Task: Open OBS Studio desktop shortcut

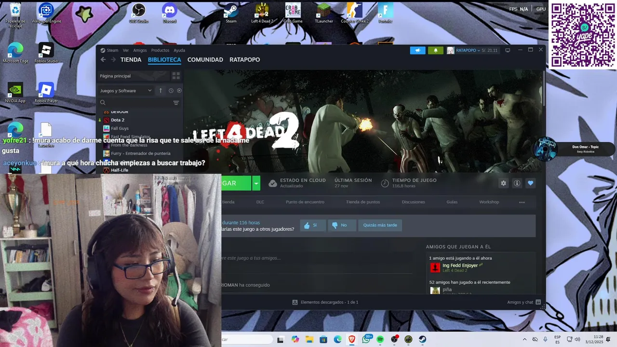Action: 139,13
